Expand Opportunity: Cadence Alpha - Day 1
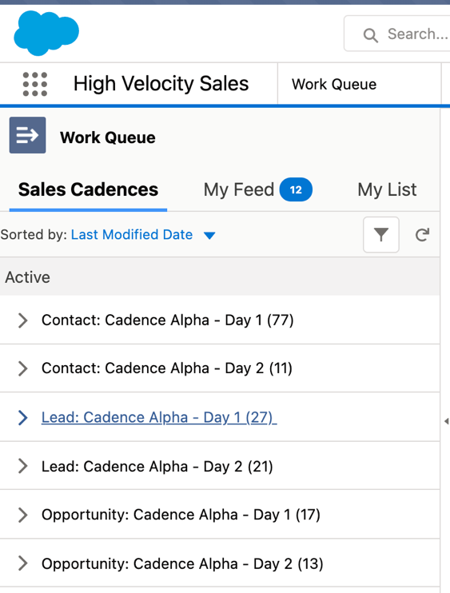Viewport: 450px width, 593px height. pos(22,515)
